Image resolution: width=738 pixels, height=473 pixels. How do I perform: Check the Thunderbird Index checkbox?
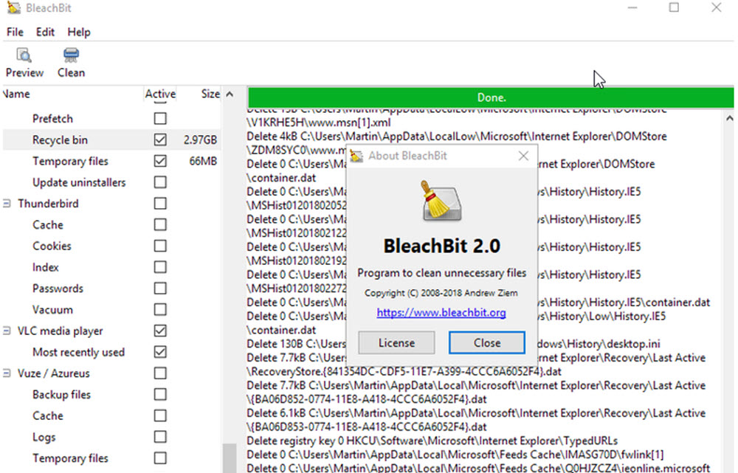coord(160,267)
